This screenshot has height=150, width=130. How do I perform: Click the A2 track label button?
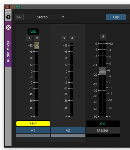[x=68, y=130]
